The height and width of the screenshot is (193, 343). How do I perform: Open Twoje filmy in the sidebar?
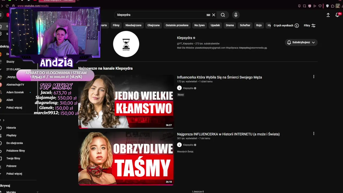[13, 158]
